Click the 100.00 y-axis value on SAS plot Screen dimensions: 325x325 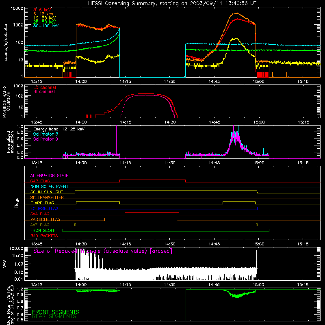[16, 248]
